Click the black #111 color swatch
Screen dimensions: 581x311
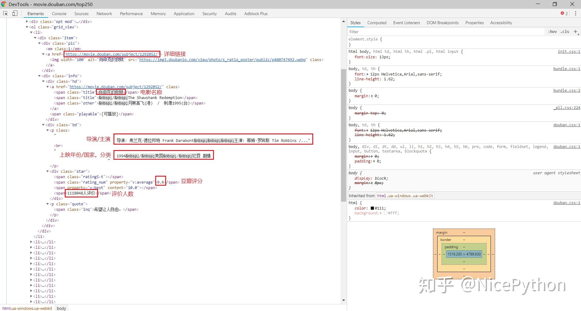[372, 208]
